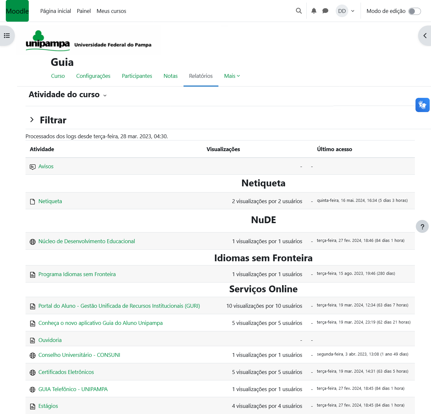The height and width of the screenshot is (414, 431).
Task: Open the messages chat bubble icon
Action: (x=325, y=11)
